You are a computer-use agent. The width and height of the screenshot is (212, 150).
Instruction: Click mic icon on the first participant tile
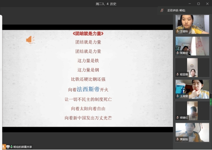pos(177,31)
